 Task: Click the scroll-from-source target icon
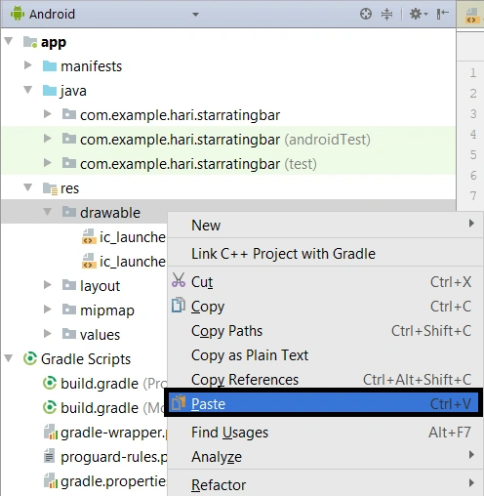click(x=366, y=14)
